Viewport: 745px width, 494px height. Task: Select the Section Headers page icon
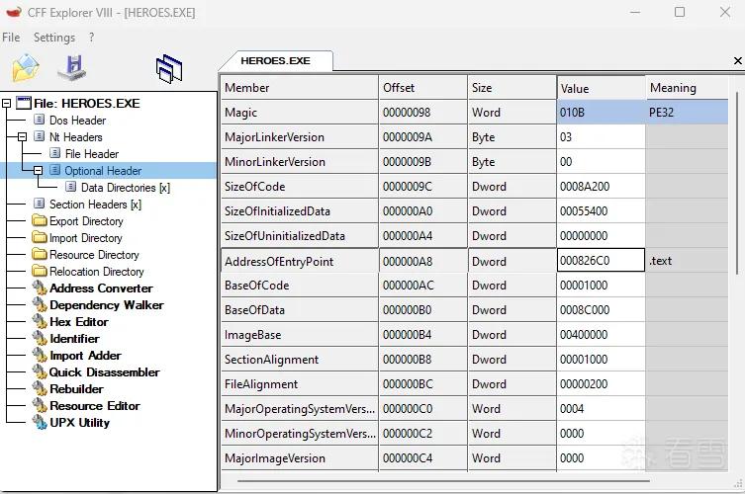click(x=40, y=204)
